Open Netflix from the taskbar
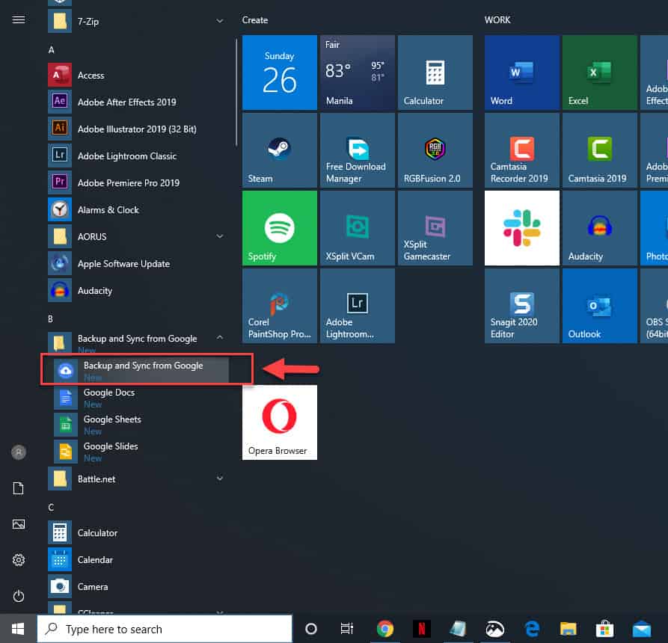Screen dimensions: 668x643 tap(421, 629)
